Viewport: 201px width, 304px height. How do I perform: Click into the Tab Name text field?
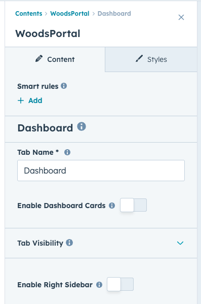[x=101, y=171]
